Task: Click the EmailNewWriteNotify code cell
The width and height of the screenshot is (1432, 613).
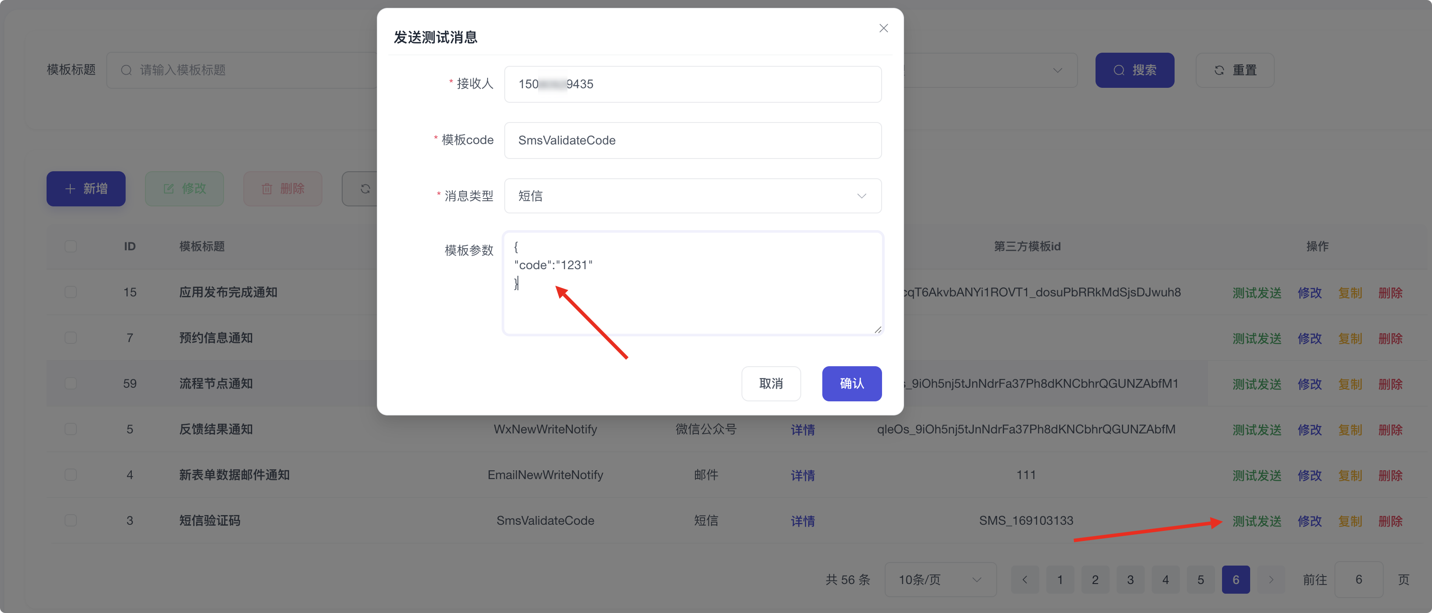Action: 545,475
